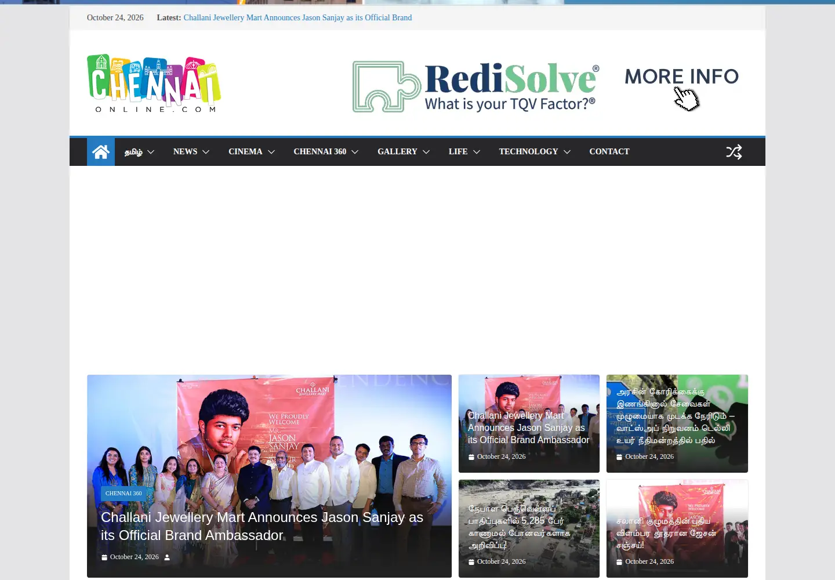
Task: Click the Chennai 360 category tag
Action: [x=124, y=494]
